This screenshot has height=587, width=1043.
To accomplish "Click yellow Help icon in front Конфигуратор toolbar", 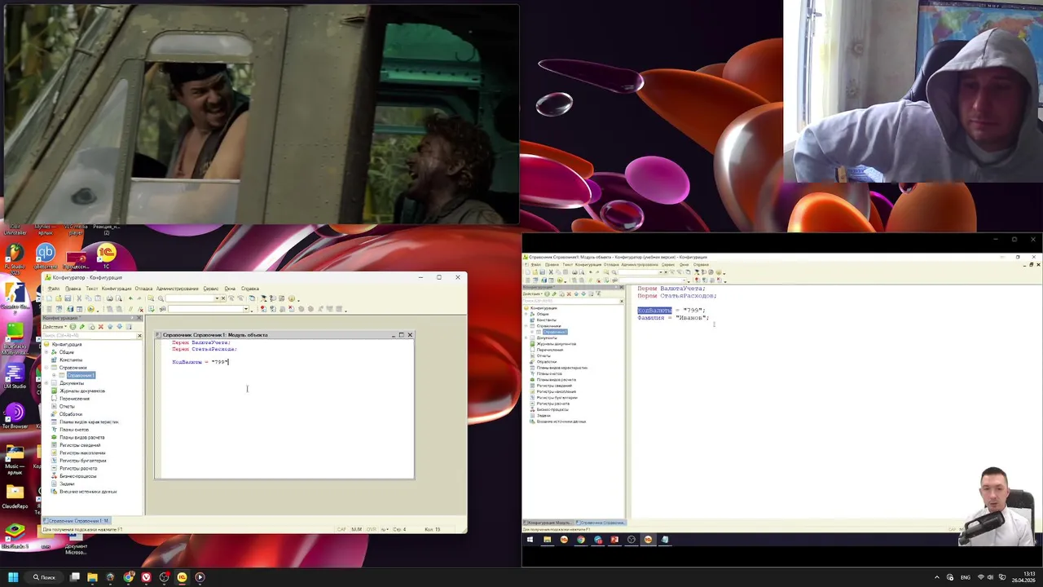I will coord(292,298).
